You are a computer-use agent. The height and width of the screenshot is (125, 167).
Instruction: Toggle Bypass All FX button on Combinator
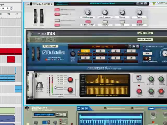pos(57,14)
